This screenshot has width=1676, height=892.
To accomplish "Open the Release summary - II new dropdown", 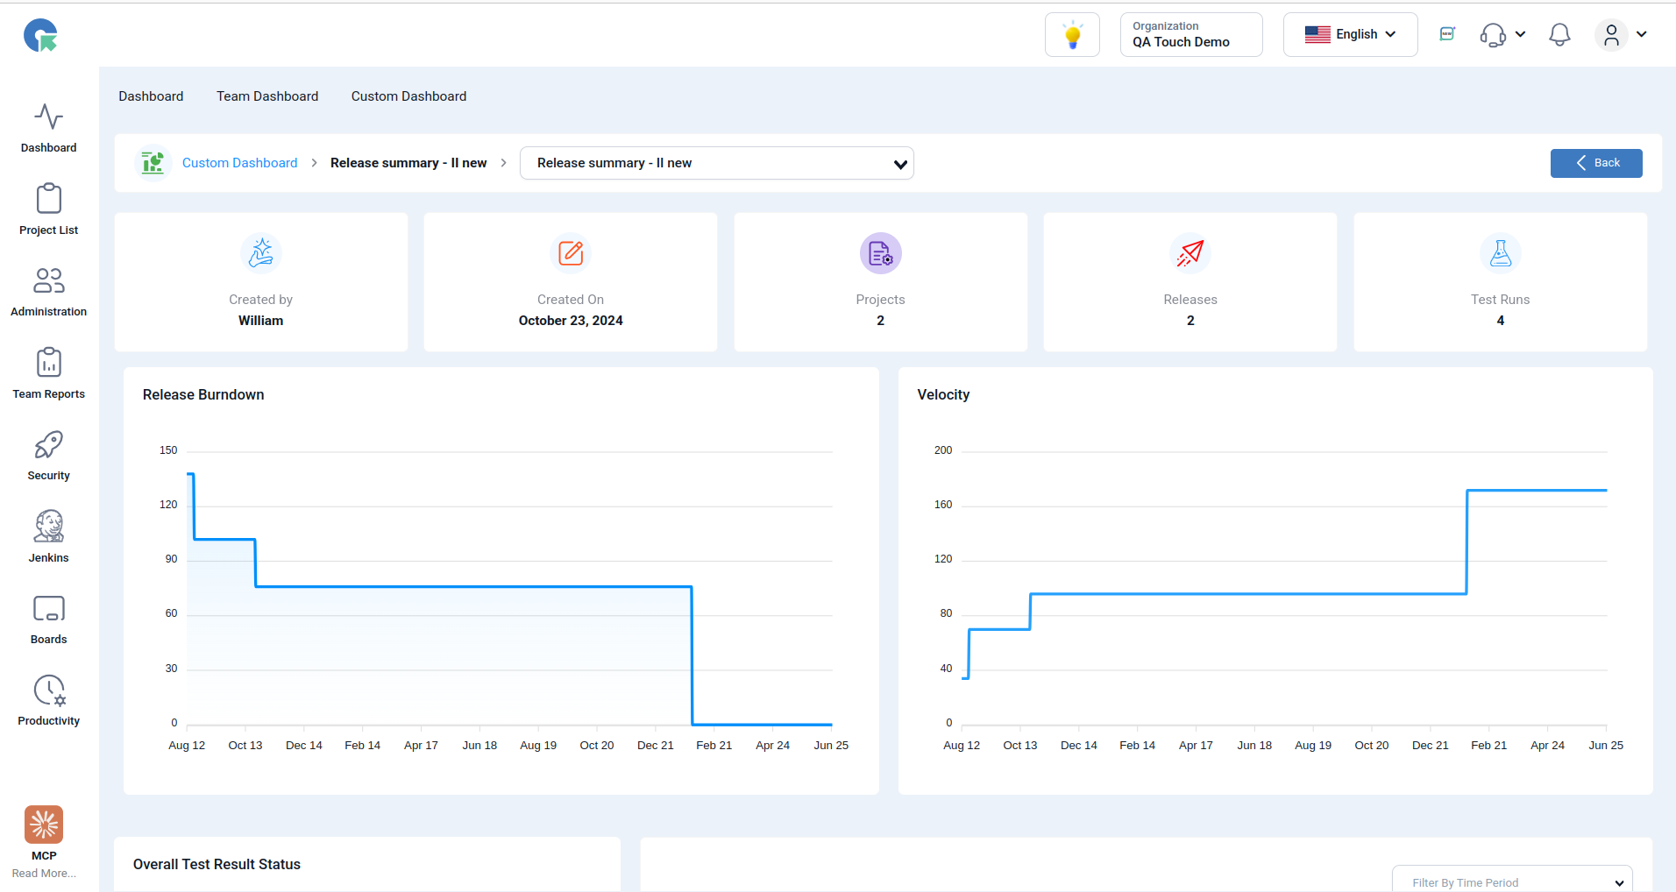I will point(716,163).
